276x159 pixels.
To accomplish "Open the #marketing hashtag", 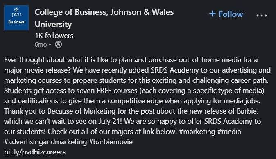I will (x=197, y=132).
